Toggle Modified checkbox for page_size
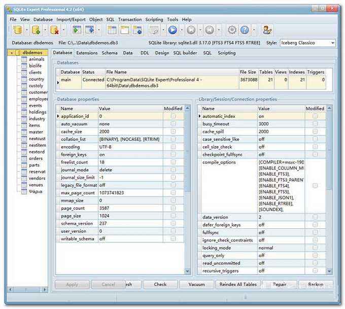The height and width of the screenshot is (309, 345). (x=173, y=216)
